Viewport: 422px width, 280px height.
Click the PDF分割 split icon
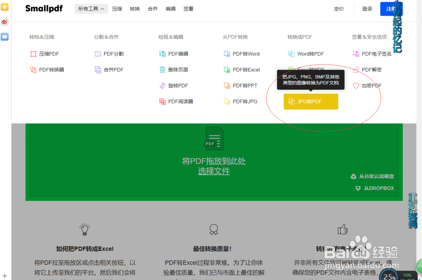tap(98, 54)
